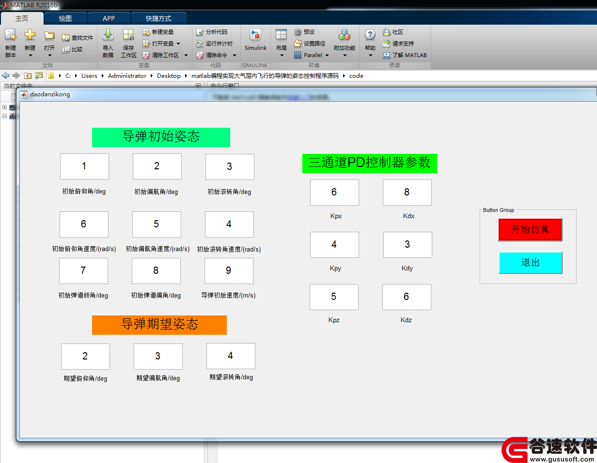The width and height of the screenshot is (597, 463).
Task: Click 设置路径 (Set Path)
Action: click(310, 44)
